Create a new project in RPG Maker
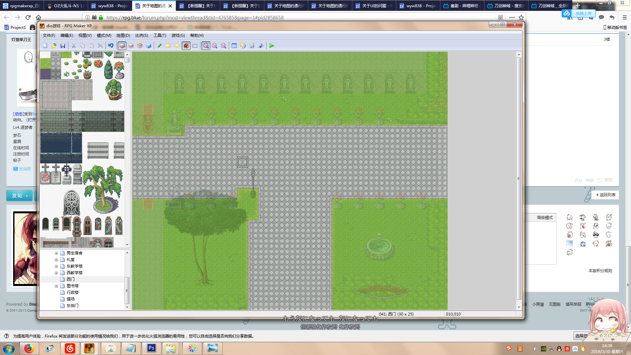 45,46
